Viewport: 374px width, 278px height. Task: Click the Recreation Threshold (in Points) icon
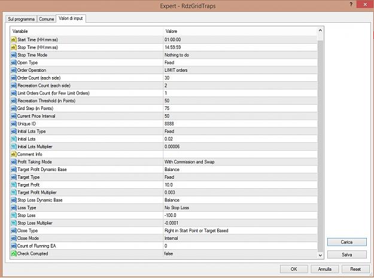point(14,100)
